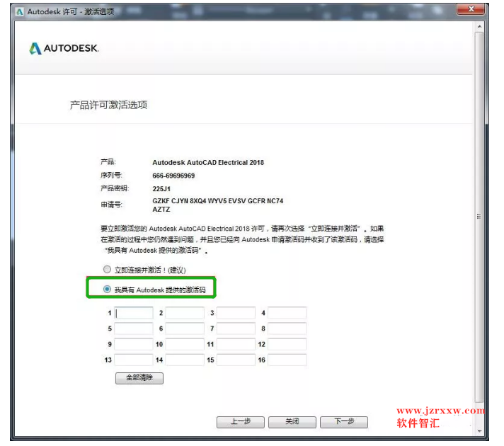Click activation code field 14
Viewport: 504px width, 446px height.
pos(185,360)
